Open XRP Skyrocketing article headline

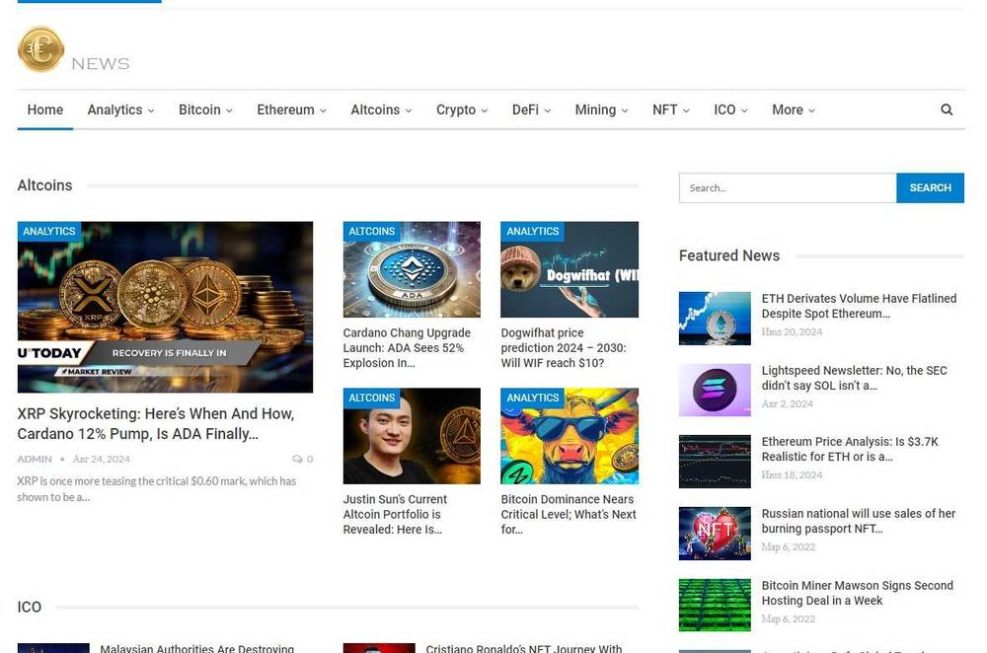click(x=156, y=423)
